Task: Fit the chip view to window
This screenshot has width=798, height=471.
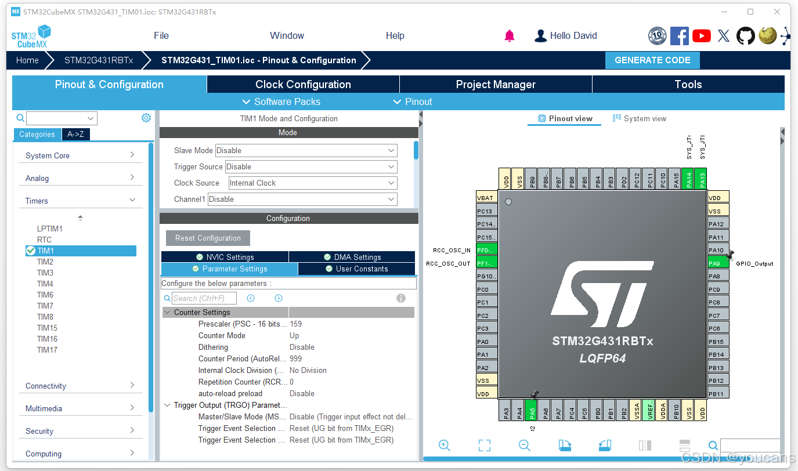Action: point(485,445)
